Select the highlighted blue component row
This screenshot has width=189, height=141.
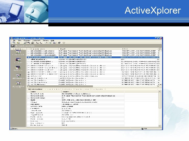pos(93,57)
